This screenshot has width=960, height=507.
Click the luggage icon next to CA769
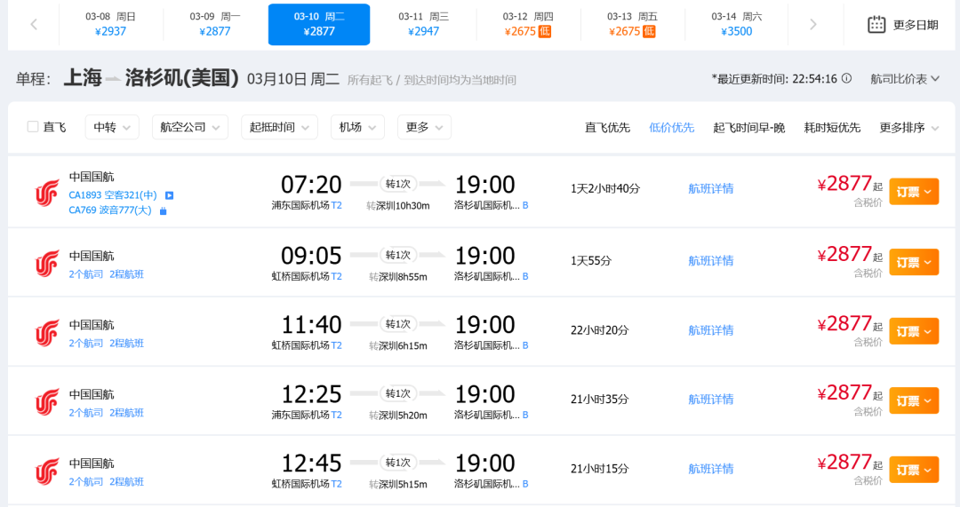(163, 210)
